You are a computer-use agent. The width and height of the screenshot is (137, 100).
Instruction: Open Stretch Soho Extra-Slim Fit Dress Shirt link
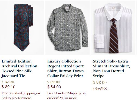tap(111, 68)
